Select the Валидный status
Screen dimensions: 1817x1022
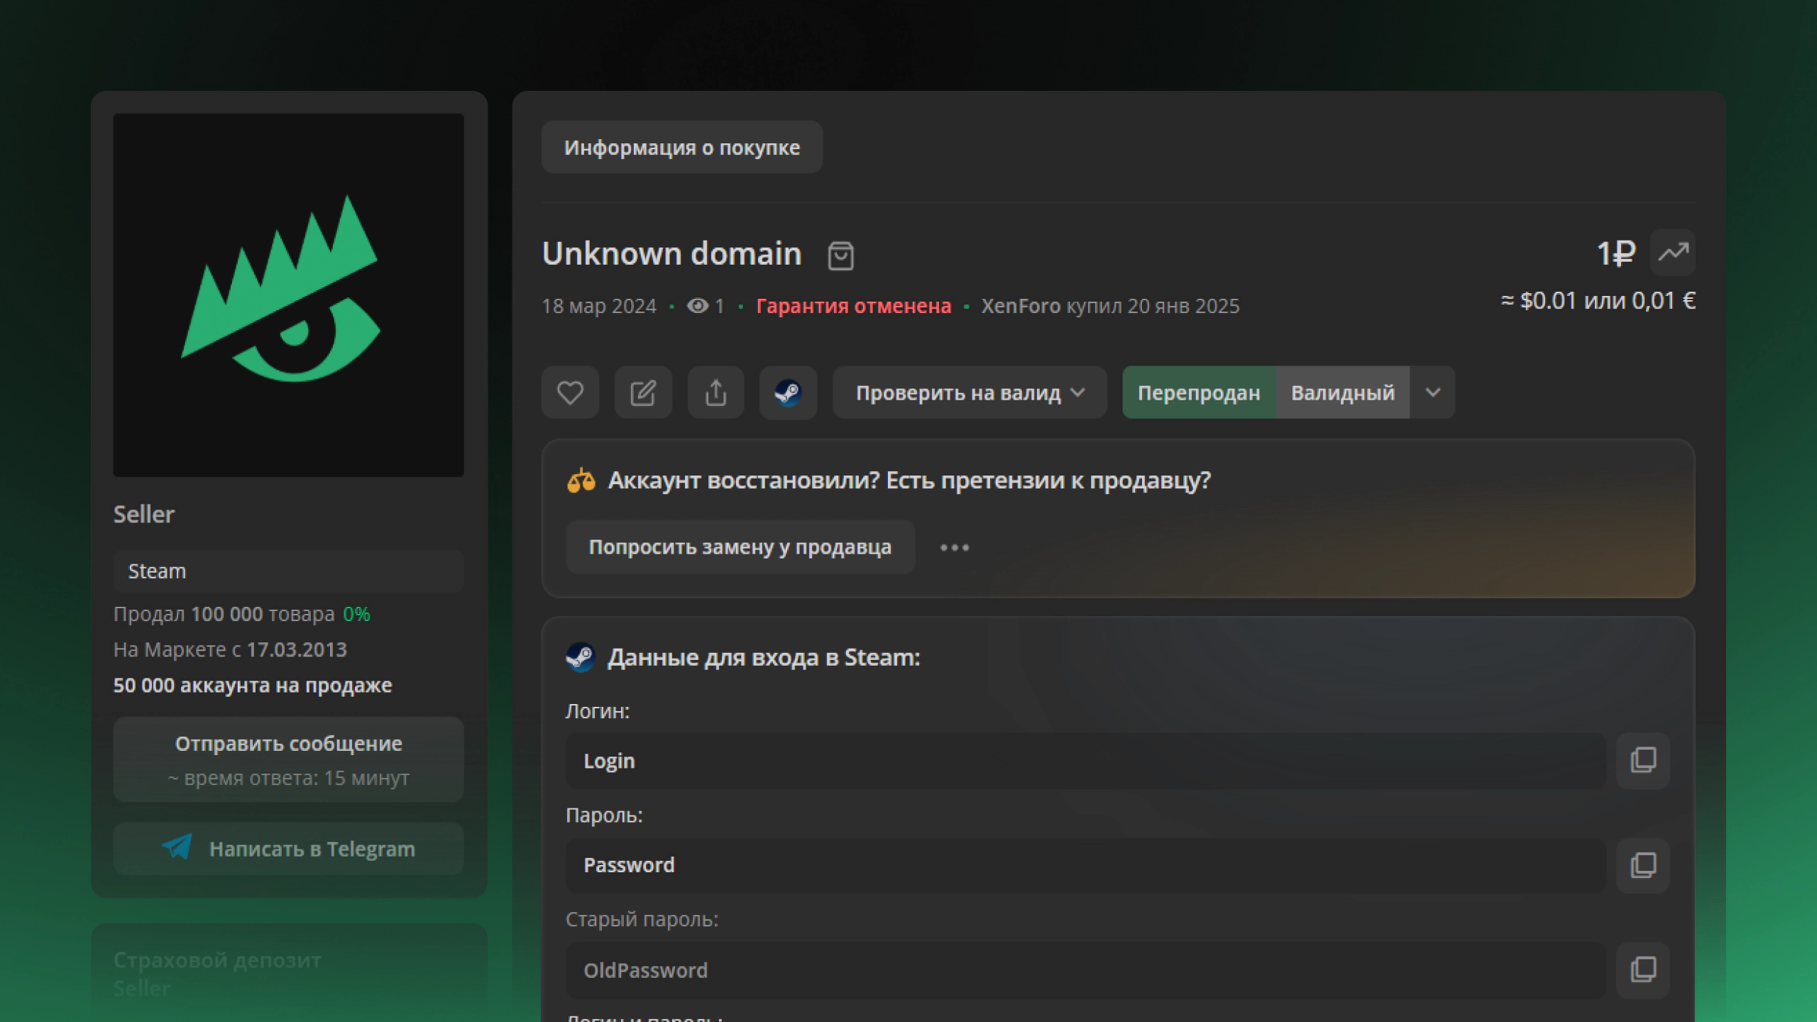(1342, 392)
